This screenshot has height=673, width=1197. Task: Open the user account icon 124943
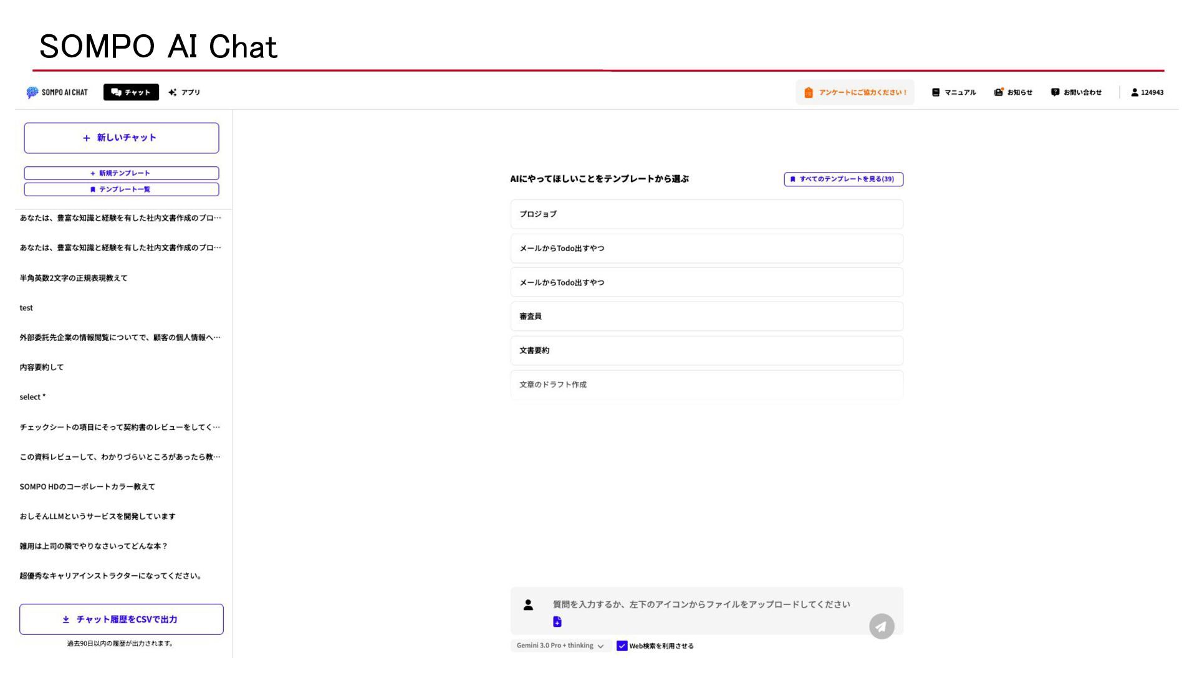1135,92
